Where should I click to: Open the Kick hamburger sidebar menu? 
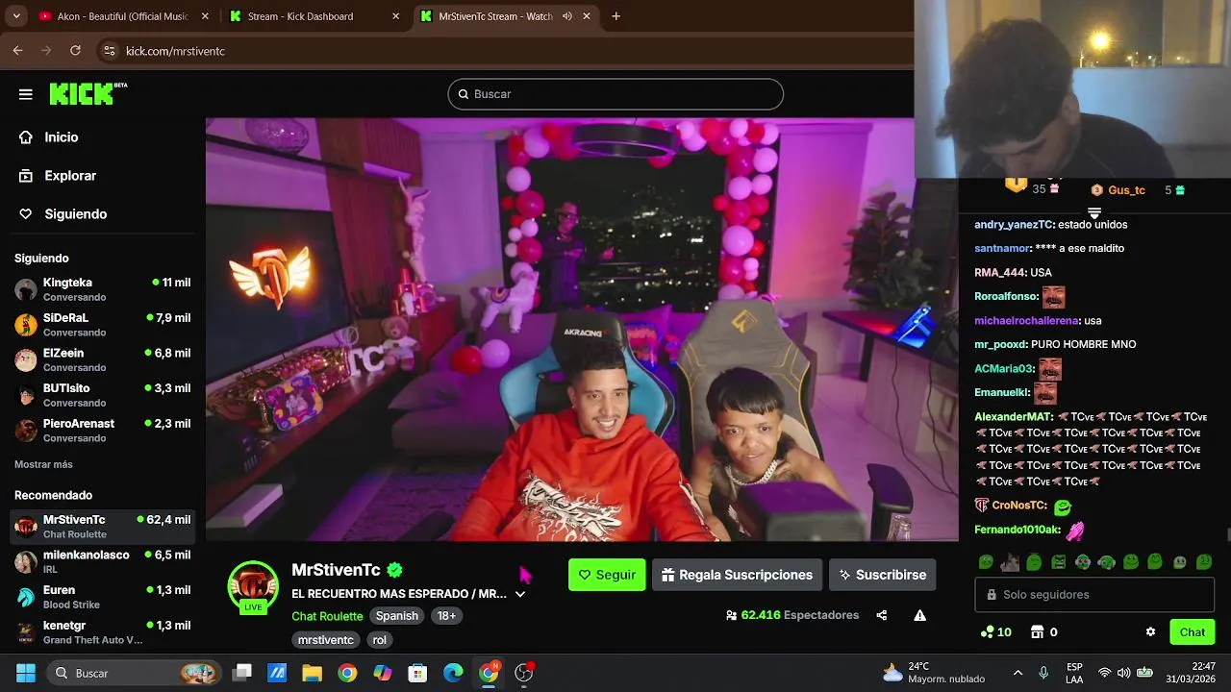tap(26, 94)
